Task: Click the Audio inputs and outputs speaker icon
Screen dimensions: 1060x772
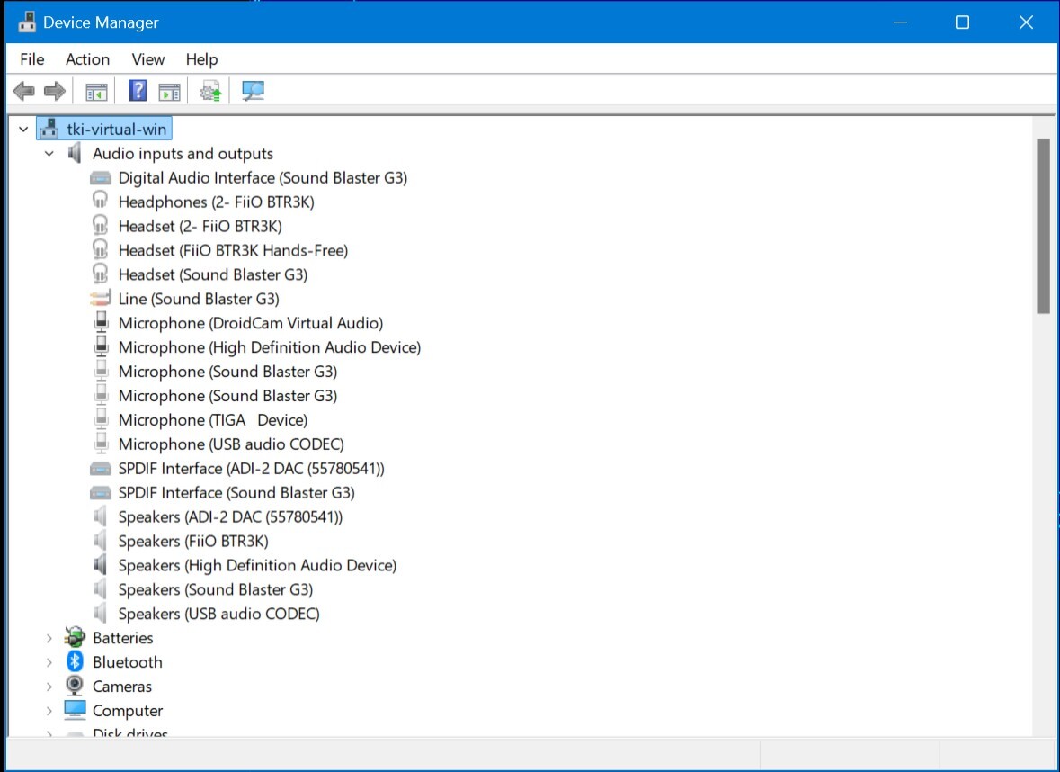Action: (x=75, y=153)
